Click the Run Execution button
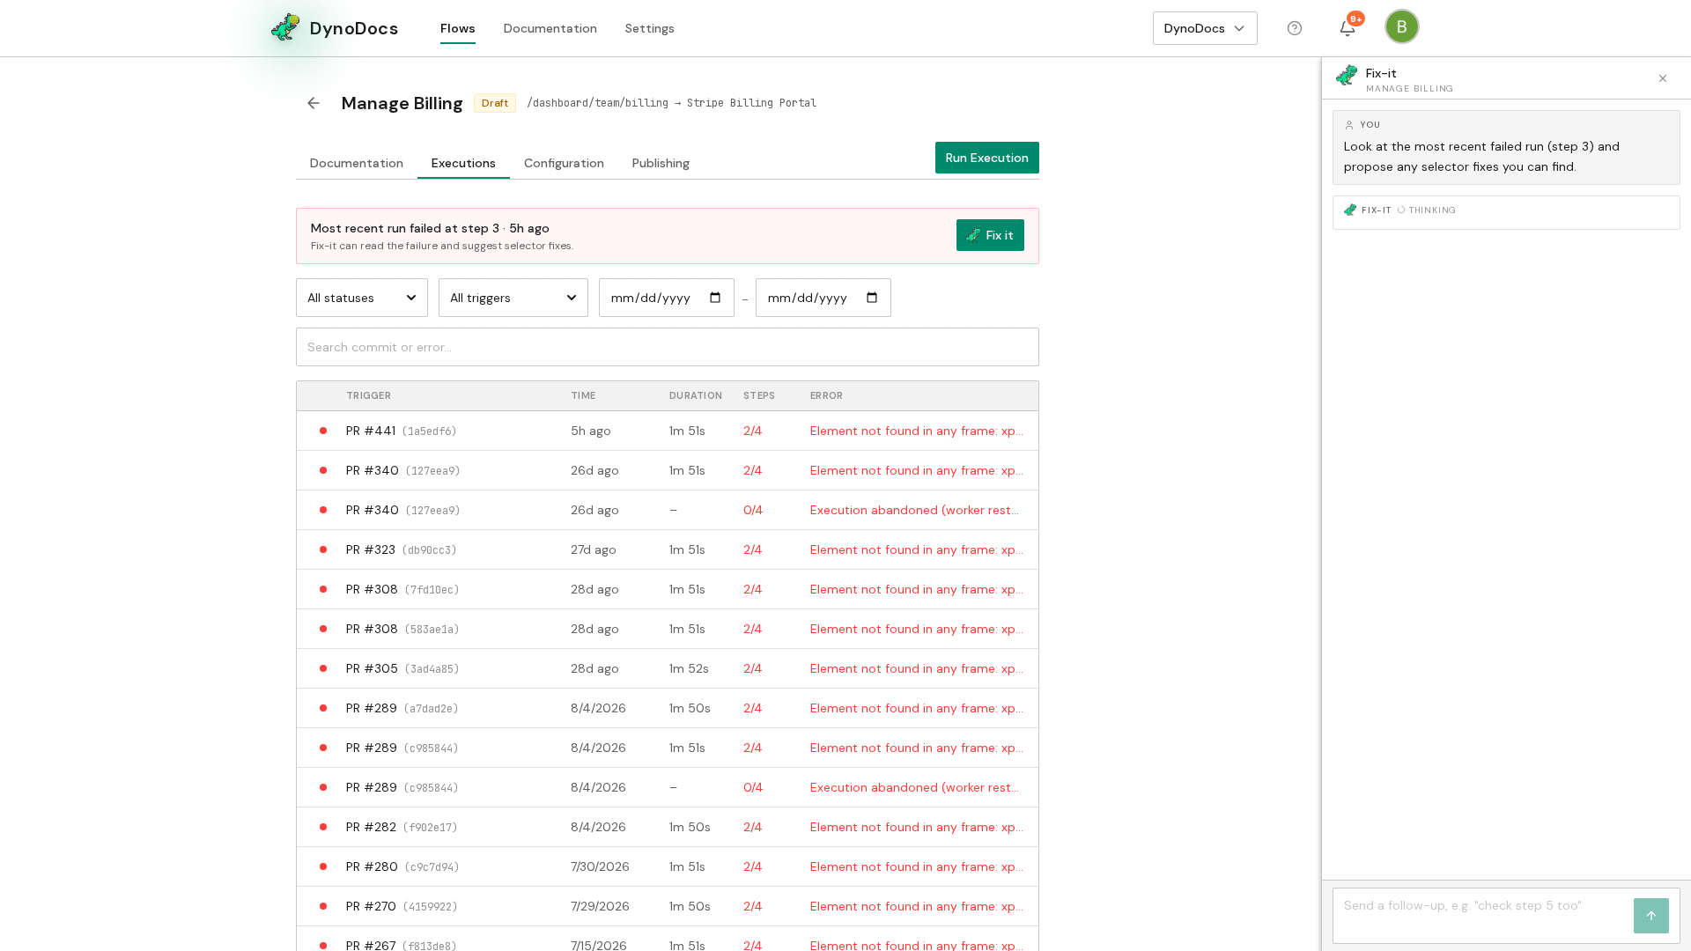 986,158
